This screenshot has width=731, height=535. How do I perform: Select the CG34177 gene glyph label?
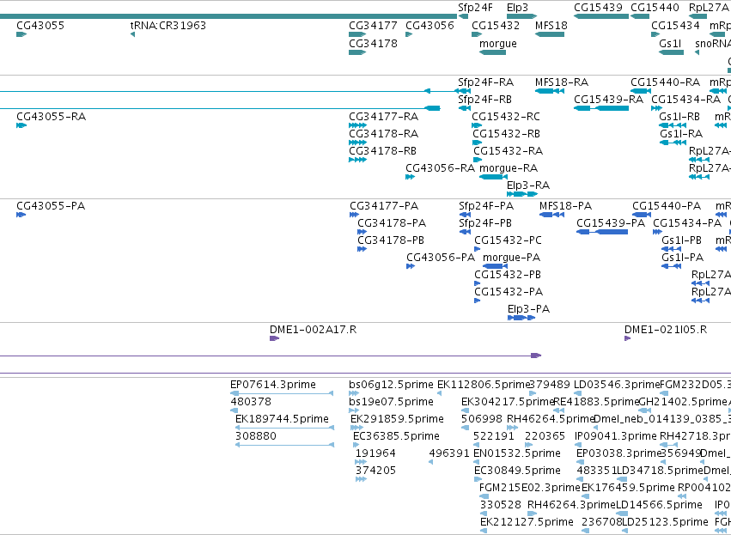click(373, 25)
